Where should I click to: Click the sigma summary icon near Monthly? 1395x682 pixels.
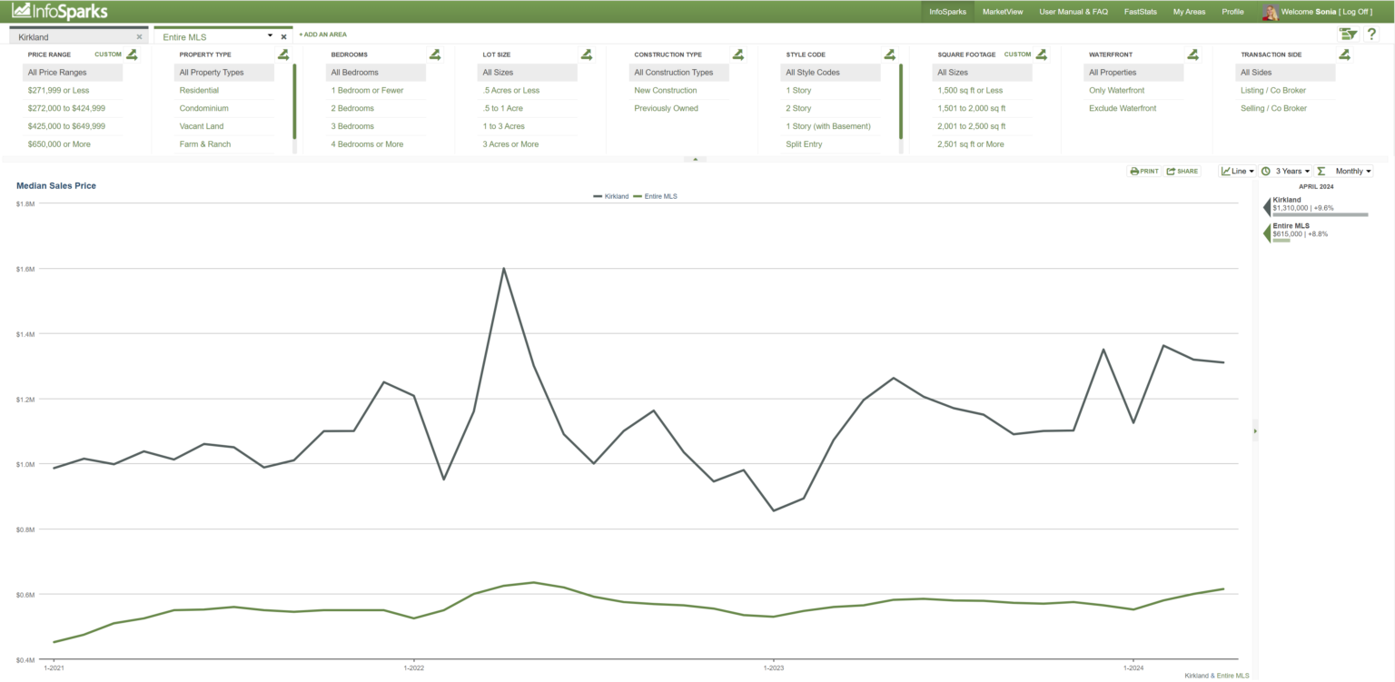[1321, 171]
